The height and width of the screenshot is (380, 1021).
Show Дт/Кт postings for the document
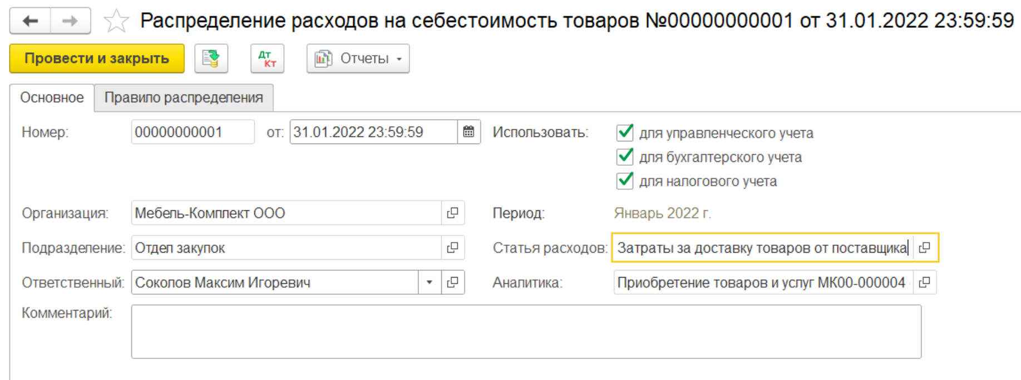[x=267, y=58]
